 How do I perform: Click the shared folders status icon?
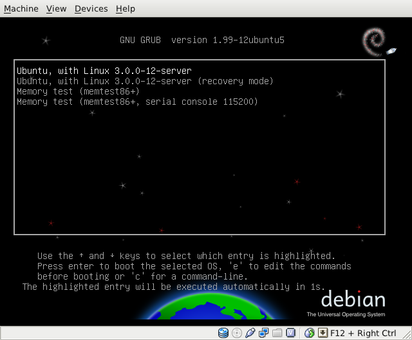pyautogui.click(x=277, y=333)
